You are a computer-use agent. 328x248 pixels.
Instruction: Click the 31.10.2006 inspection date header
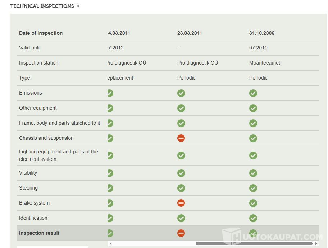(x=261, y=33)
